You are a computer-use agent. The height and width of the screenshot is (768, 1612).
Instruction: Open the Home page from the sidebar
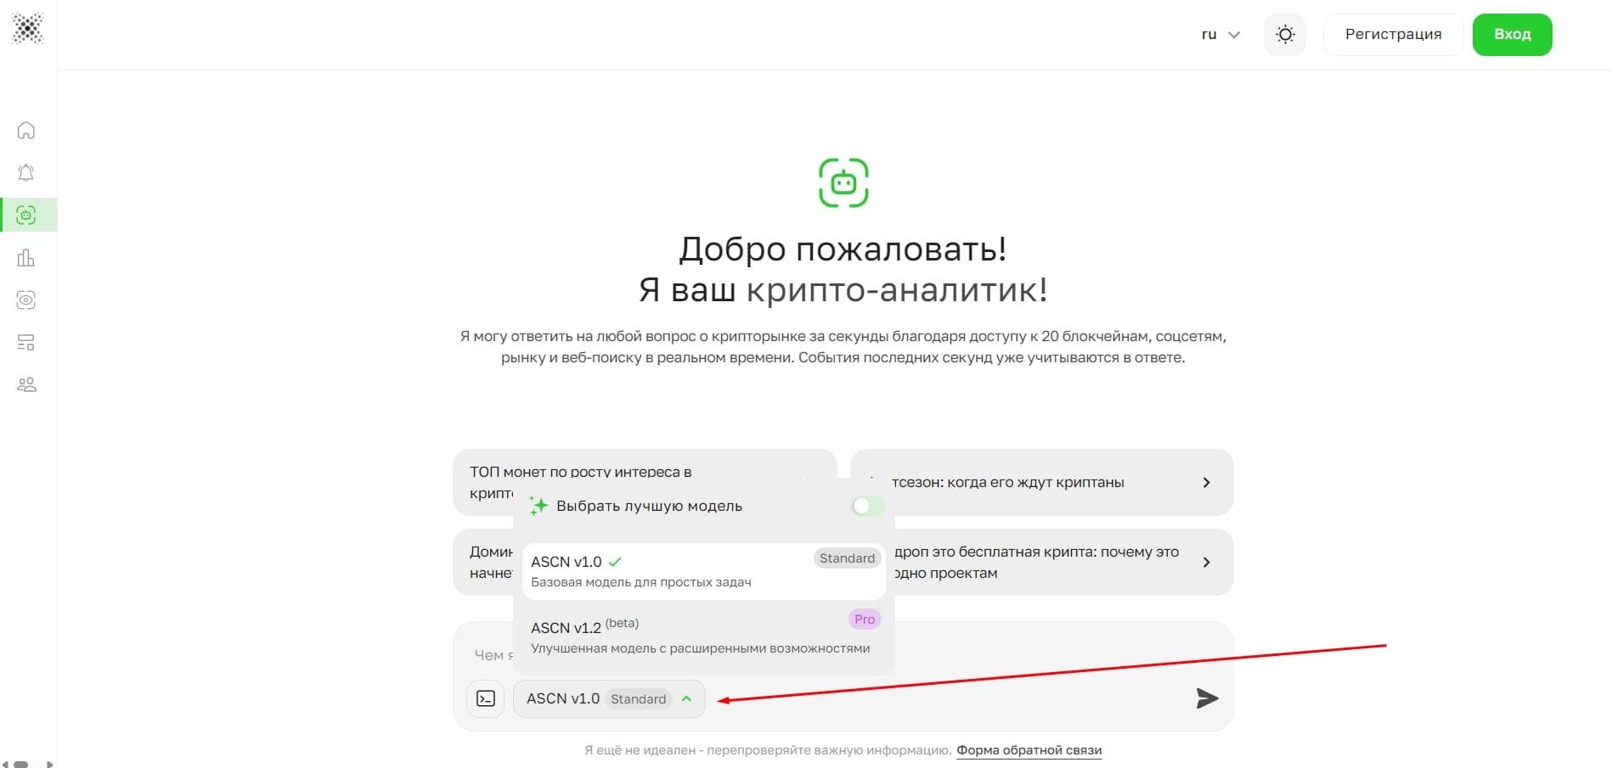(x=26, y=130)
